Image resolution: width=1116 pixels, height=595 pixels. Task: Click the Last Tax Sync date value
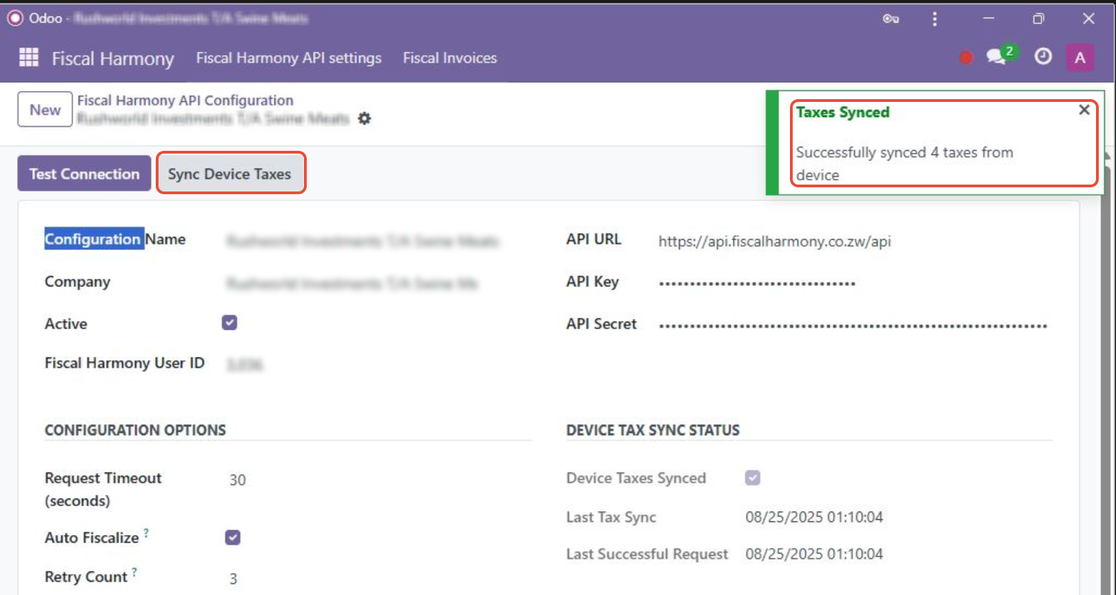[813, 516]
